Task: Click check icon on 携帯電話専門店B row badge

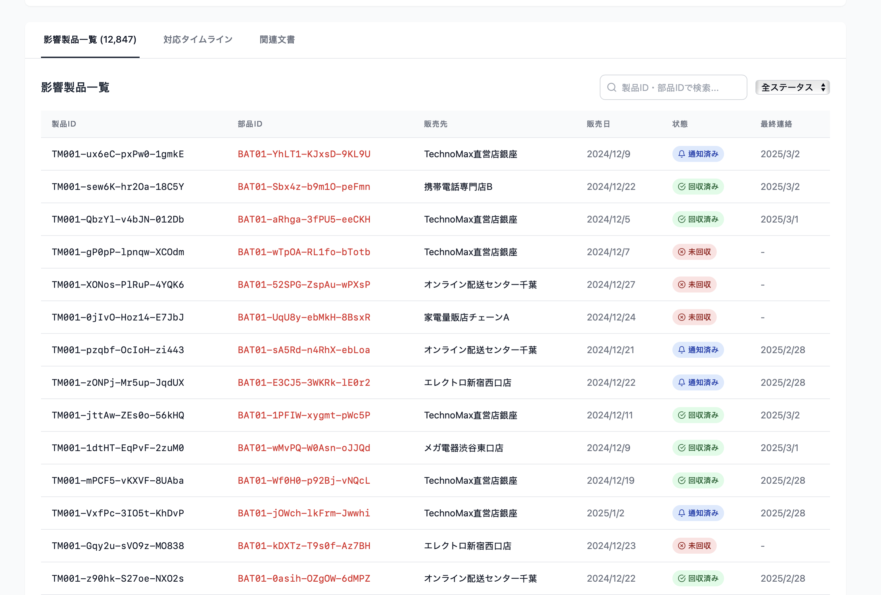Action: pyautogui.click(x=681, y=187)
